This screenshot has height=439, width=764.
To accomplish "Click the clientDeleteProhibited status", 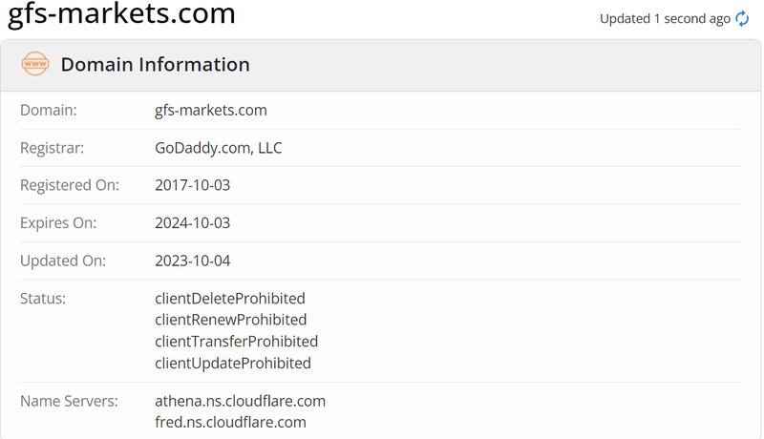I will 230,299.
